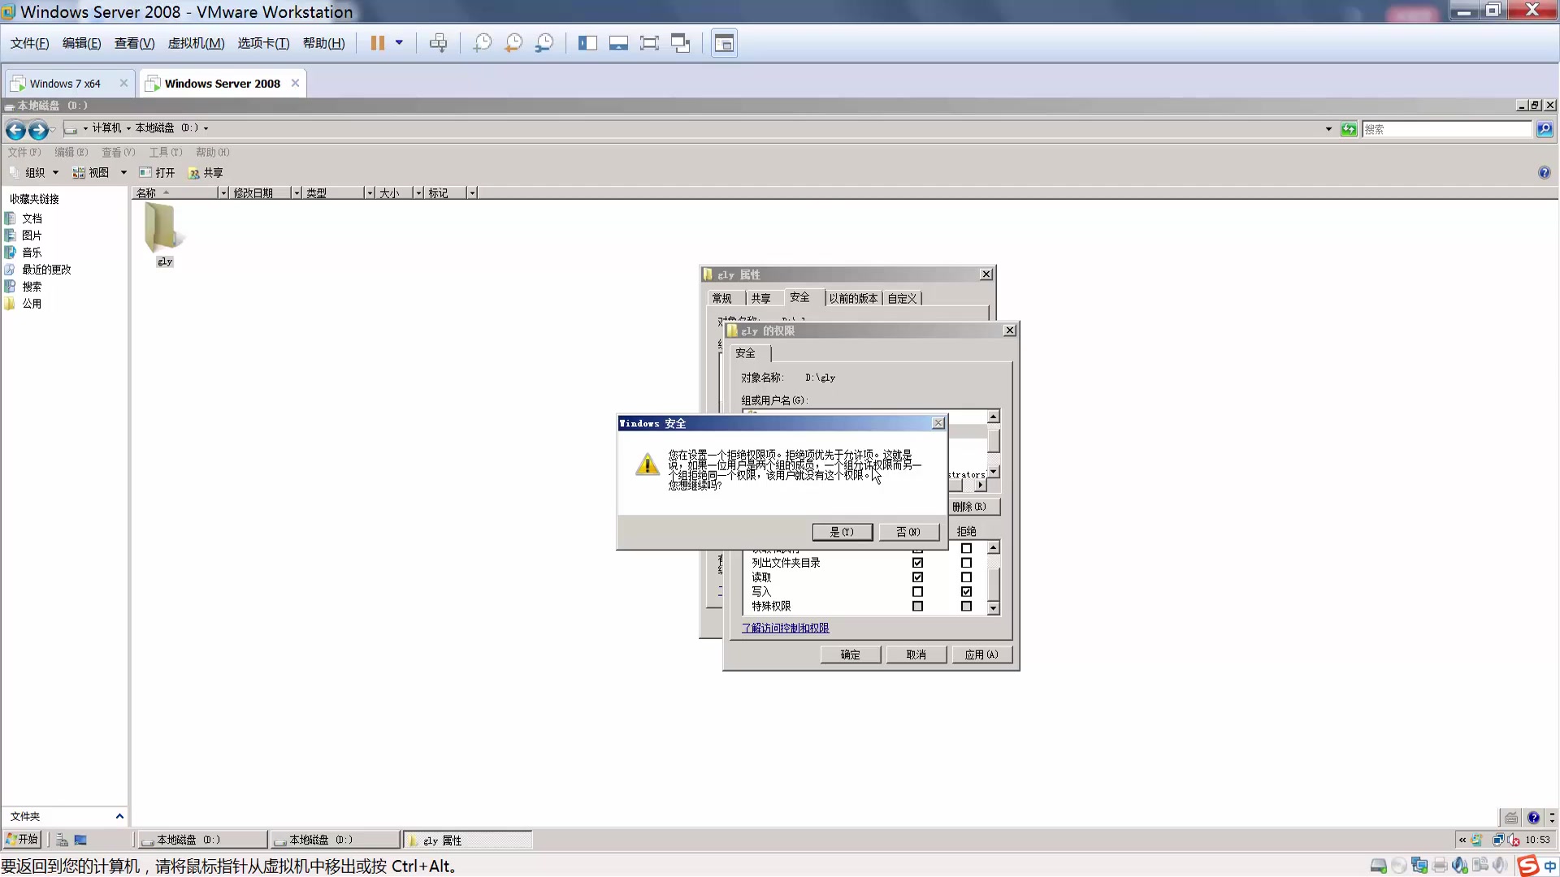Click 否(N) to cancel Windows security warning
The image size is (1560, 877).
[x=908, y=530]
